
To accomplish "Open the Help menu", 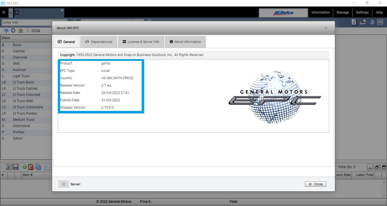I will 379,12.
